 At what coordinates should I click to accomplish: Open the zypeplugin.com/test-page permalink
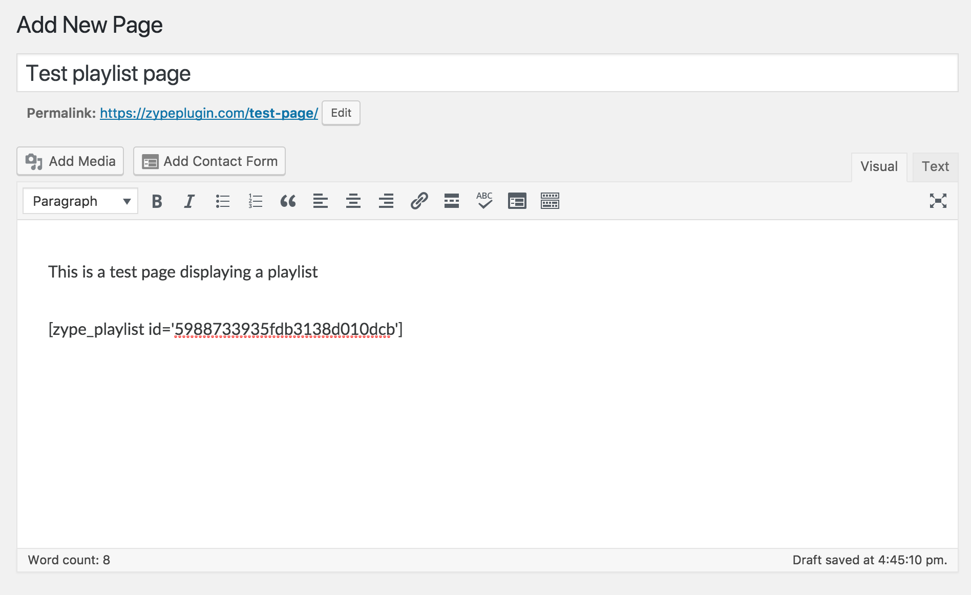[209, 113]
